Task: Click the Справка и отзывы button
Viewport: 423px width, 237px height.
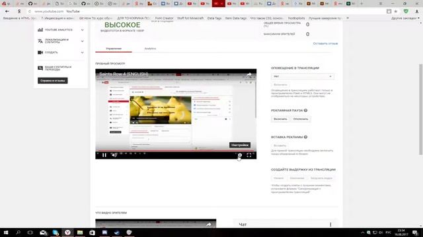Action: pos(53,80)
